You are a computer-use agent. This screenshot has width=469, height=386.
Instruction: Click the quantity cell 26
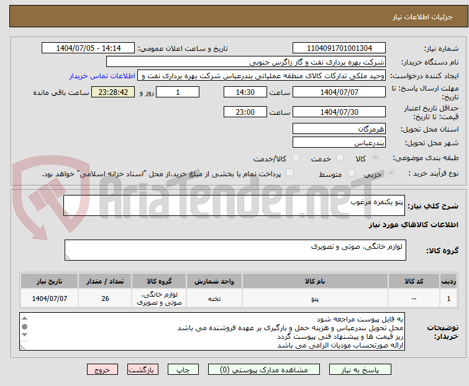click(105, 298)
